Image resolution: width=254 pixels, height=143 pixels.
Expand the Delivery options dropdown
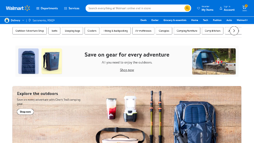click(23, 20)
